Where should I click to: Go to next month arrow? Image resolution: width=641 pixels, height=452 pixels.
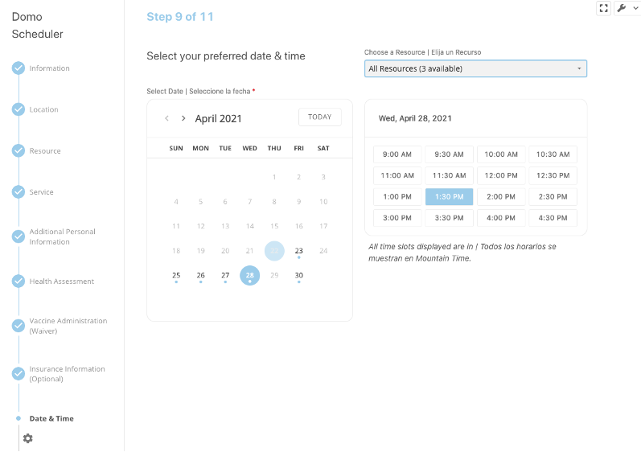183,118
